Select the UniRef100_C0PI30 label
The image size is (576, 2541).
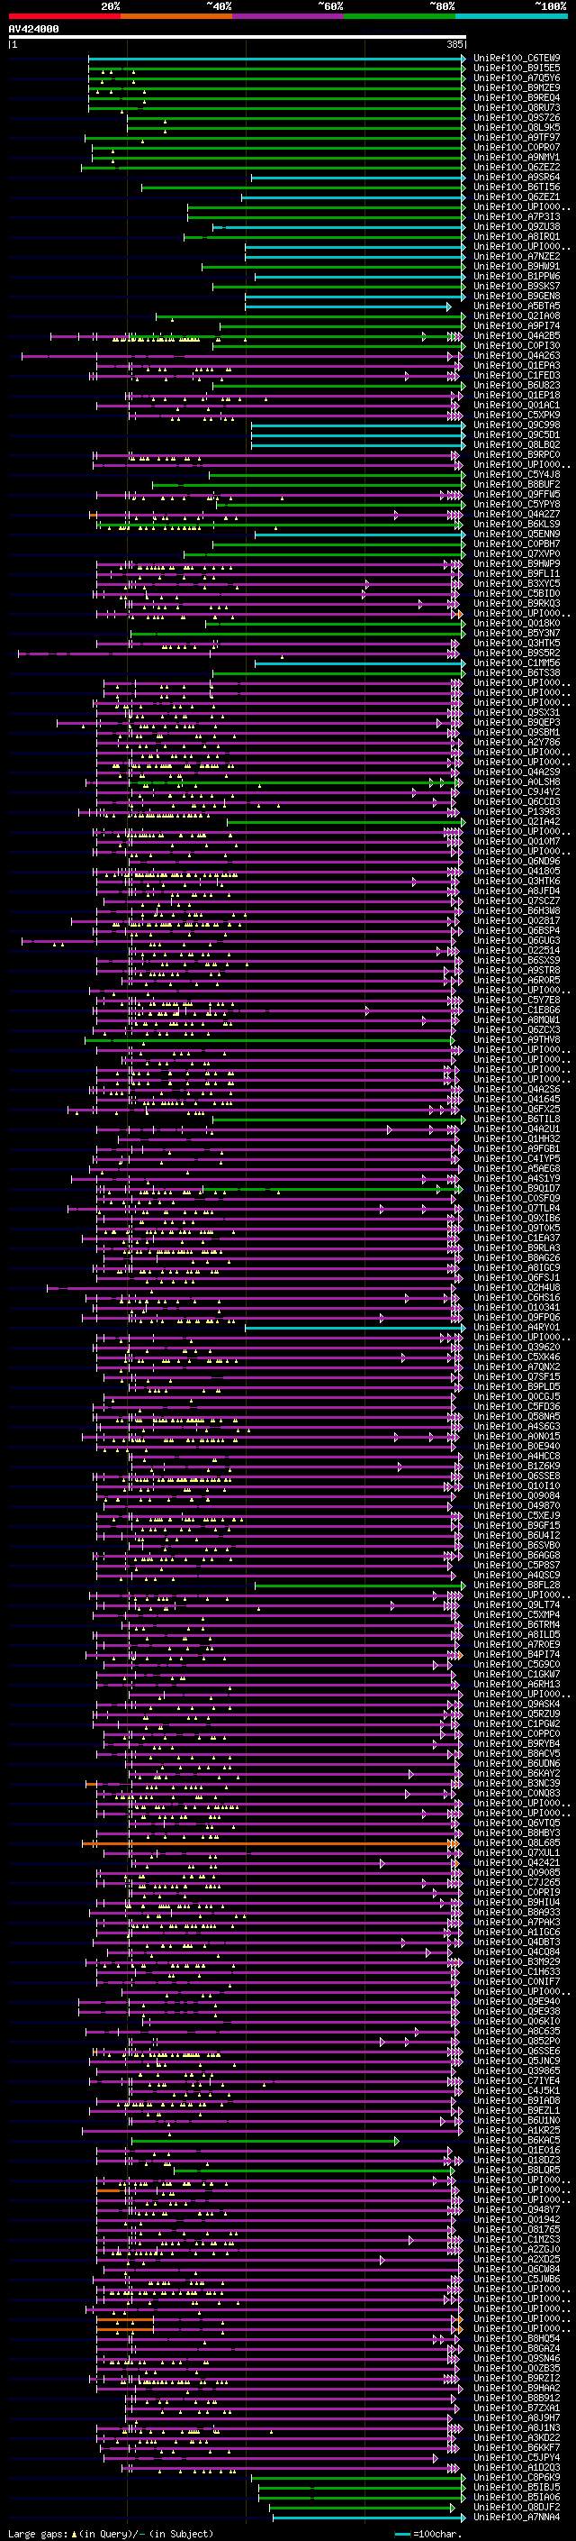[517, 345]
